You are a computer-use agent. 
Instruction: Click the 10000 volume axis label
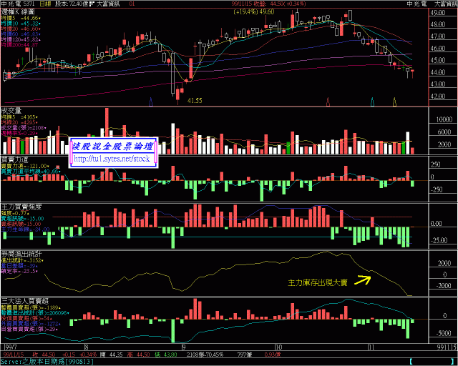pyautogui.click(x=444, y=119)
